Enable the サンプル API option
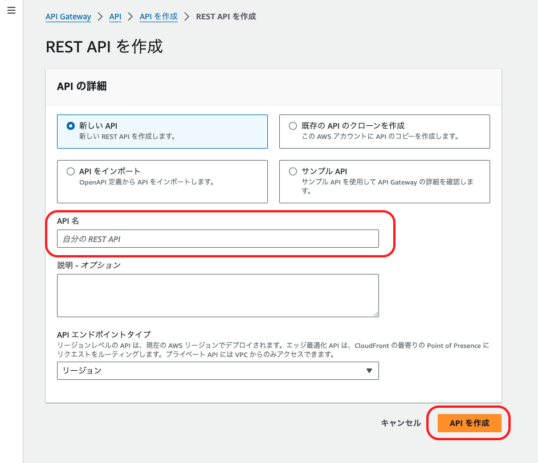Screen dimensions: 538x463 [292, 171]
